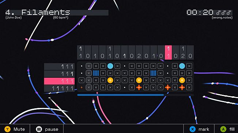Select the row clue reading 1 1 1 1 1
The width and height of the screenshot is (238, 133).
(x=59, y=88)
